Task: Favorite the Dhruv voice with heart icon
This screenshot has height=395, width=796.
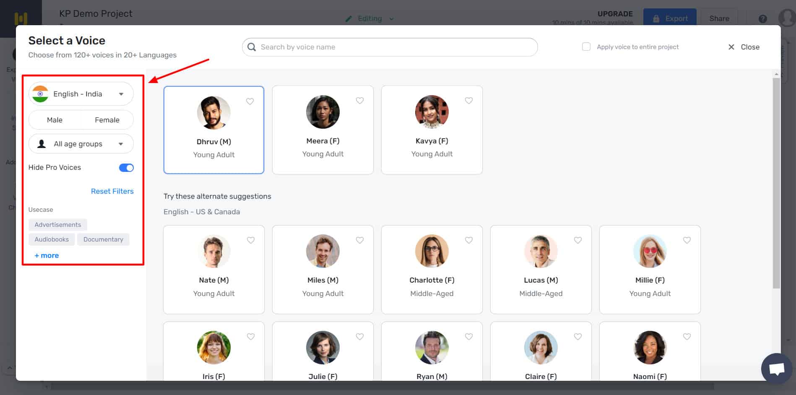Action: click(250, 101)
